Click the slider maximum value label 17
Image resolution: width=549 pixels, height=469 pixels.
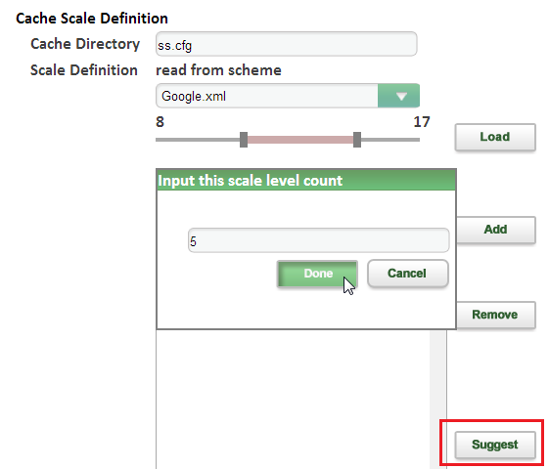422,122
